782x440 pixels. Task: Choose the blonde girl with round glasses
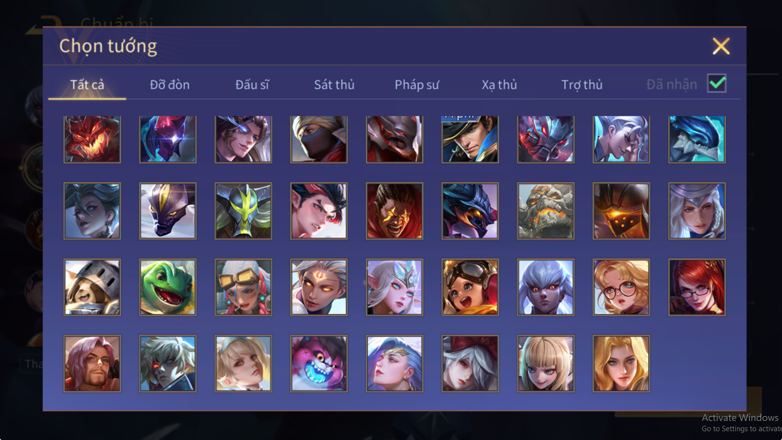pos(621,287)
